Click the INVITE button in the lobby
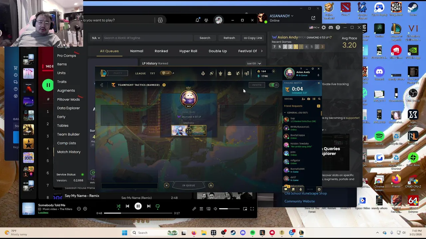This screenshot has width=426, height=239. click(x=257, y=85)
